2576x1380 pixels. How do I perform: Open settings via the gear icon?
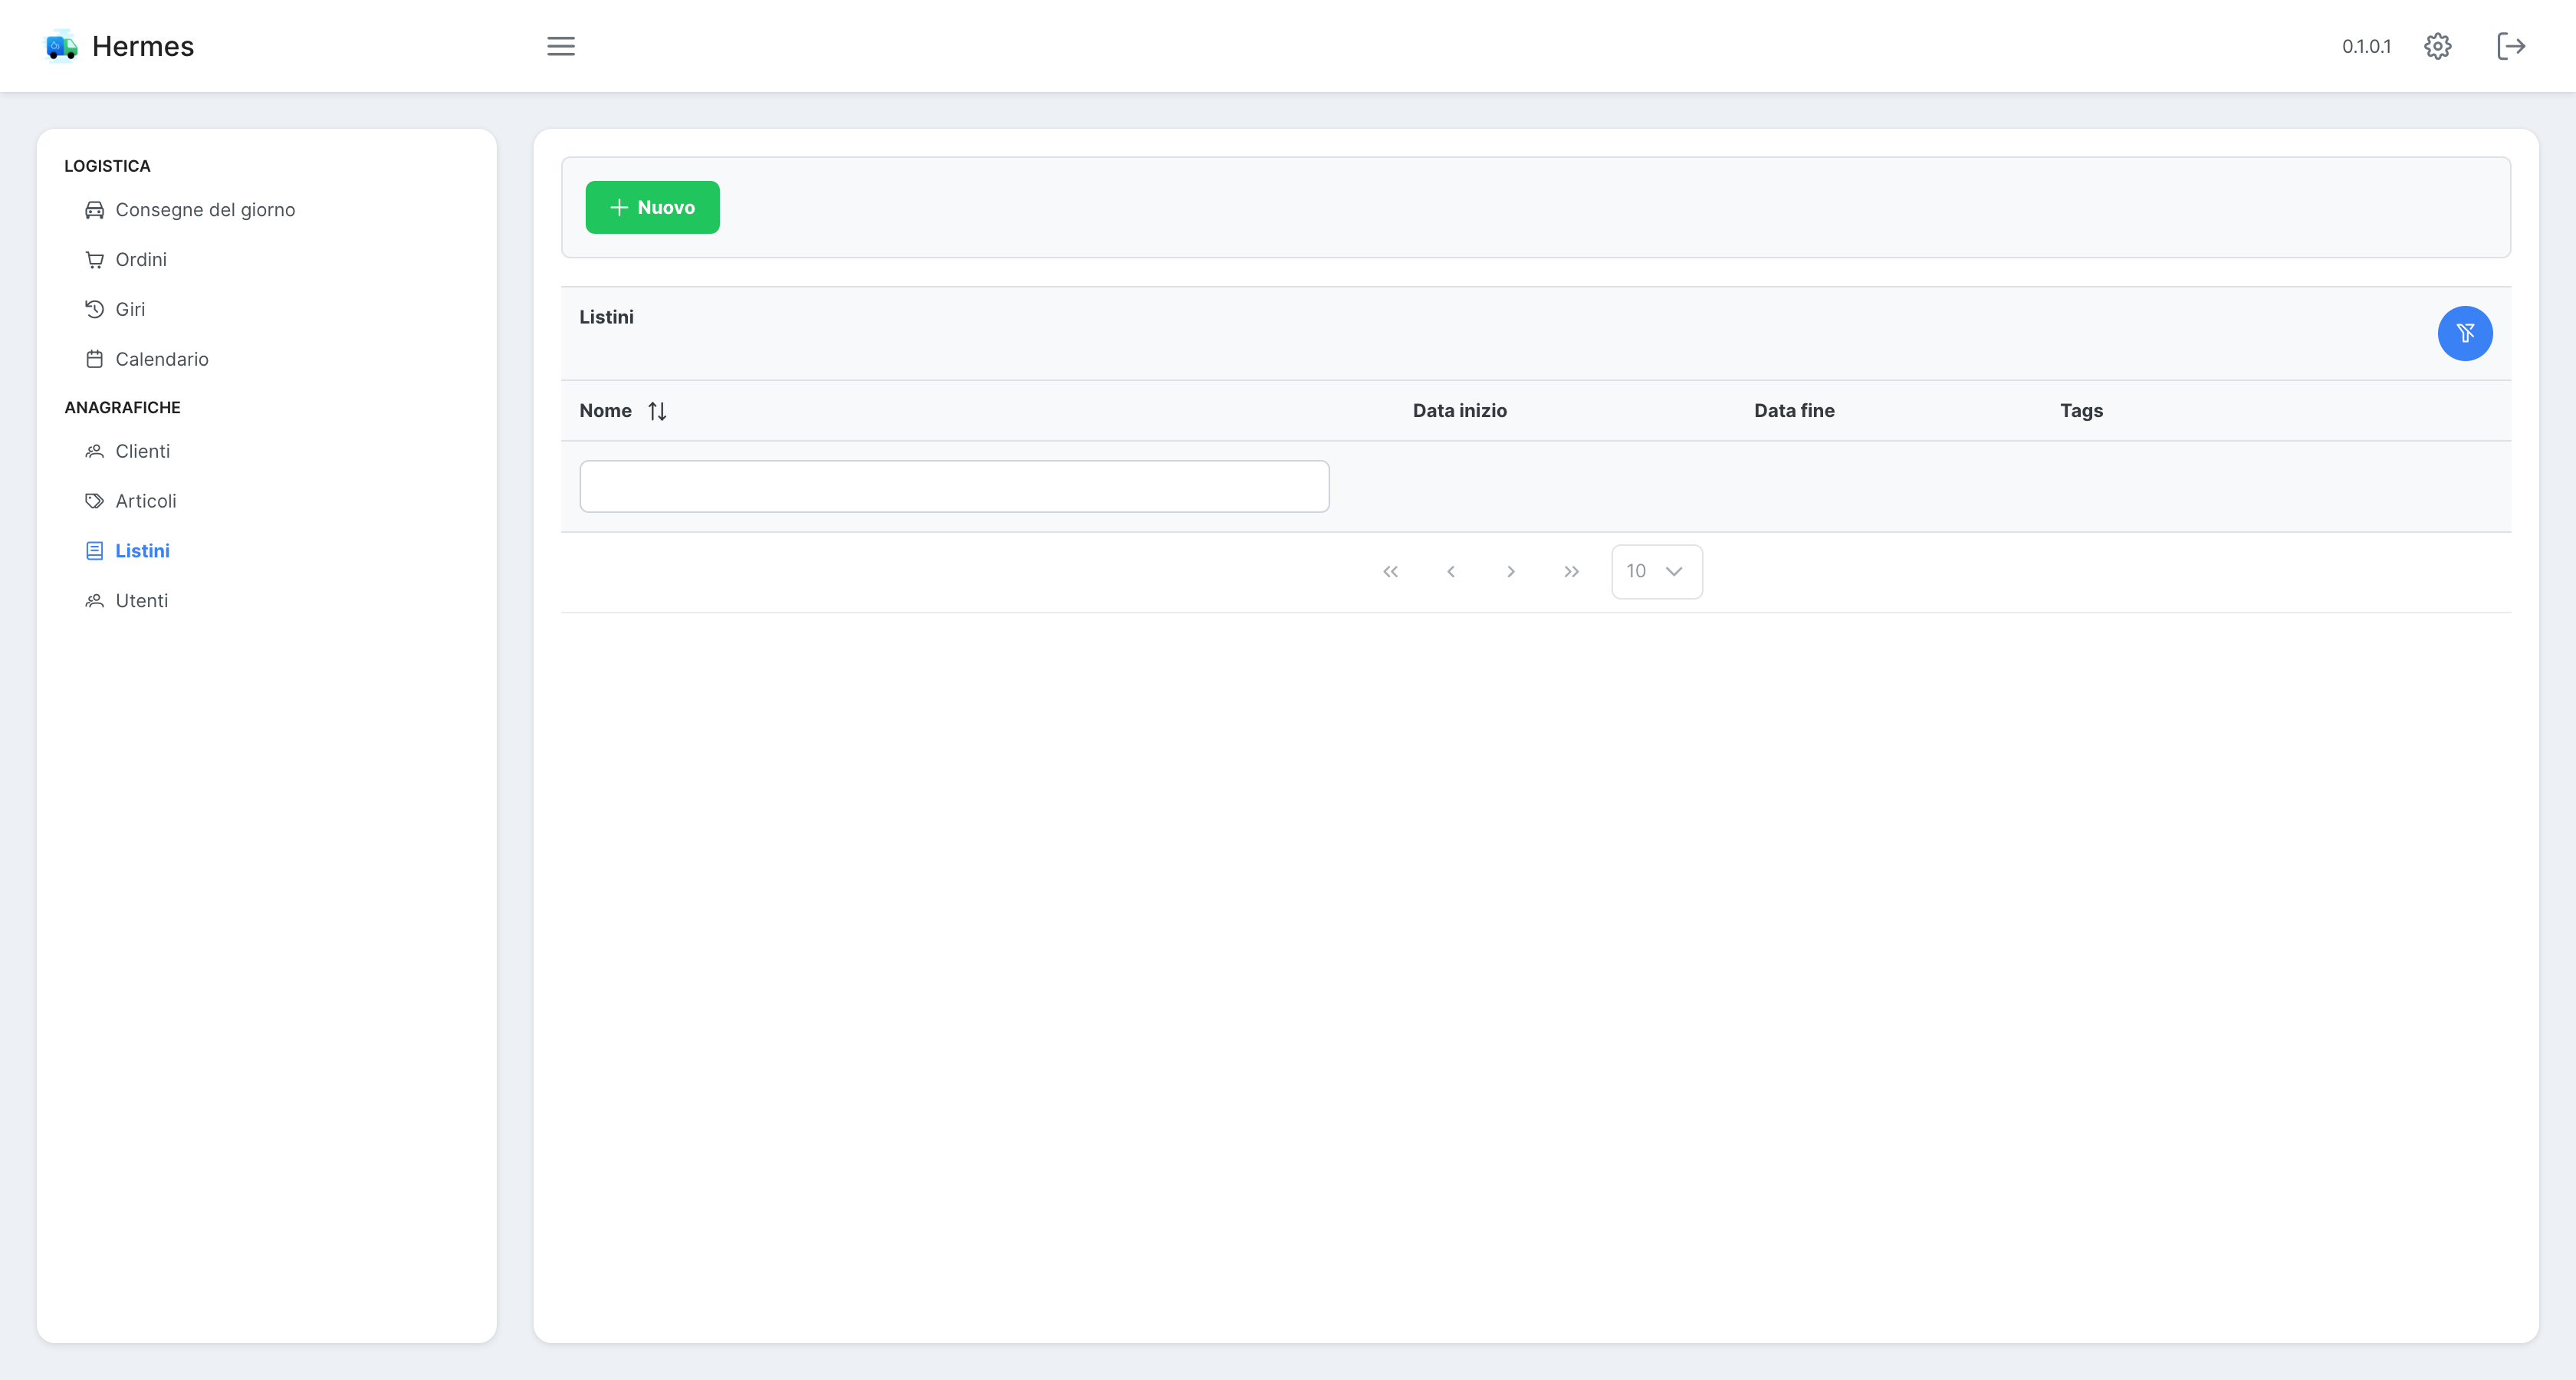[2437, 46]
